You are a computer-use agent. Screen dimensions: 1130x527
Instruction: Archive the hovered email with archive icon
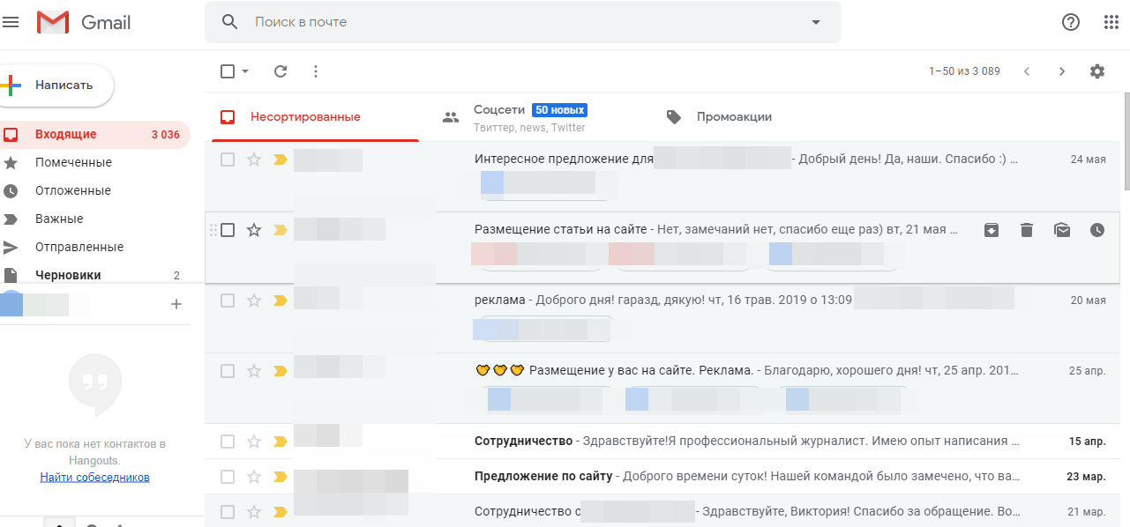click(992, 230)
